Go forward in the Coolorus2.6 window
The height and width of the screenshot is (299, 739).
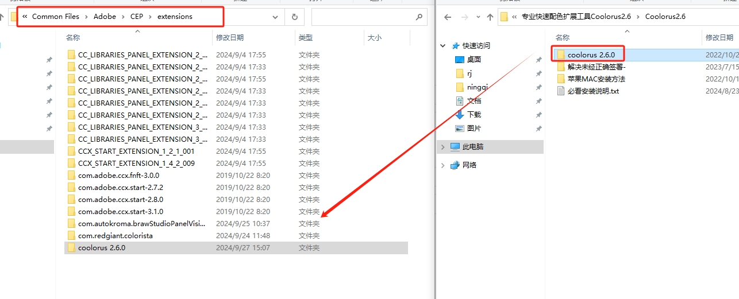[x=464, y=17]
